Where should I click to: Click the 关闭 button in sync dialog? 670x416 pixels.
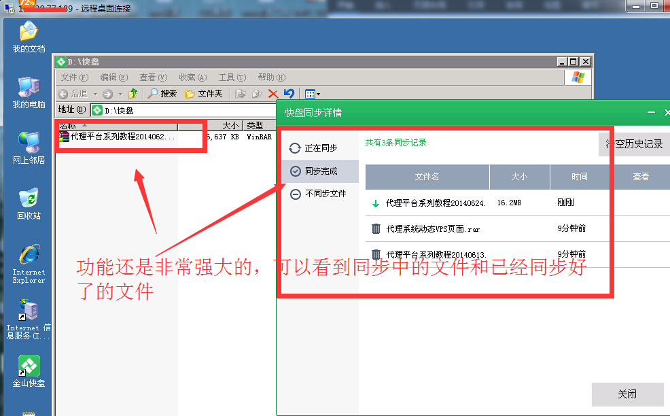627,394
